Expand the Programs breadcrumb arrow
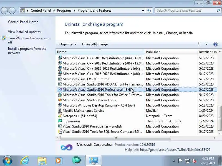The width and height of the screenshot is (222, 166). (74, 11)
